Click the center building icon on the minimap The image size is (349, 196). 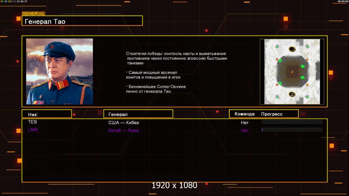292,72
